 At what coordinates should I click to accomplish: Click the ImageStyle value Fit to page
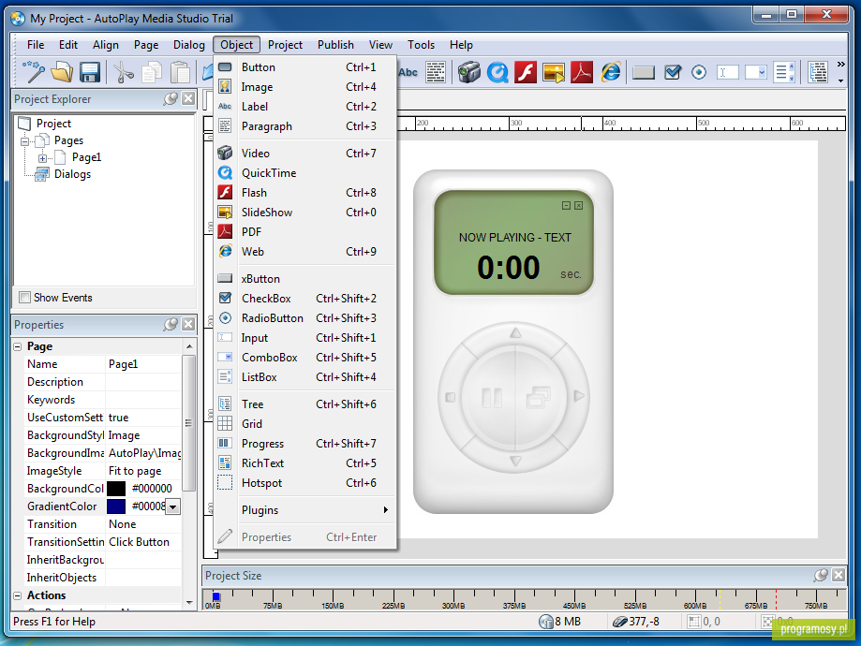[x=143, y=471]
